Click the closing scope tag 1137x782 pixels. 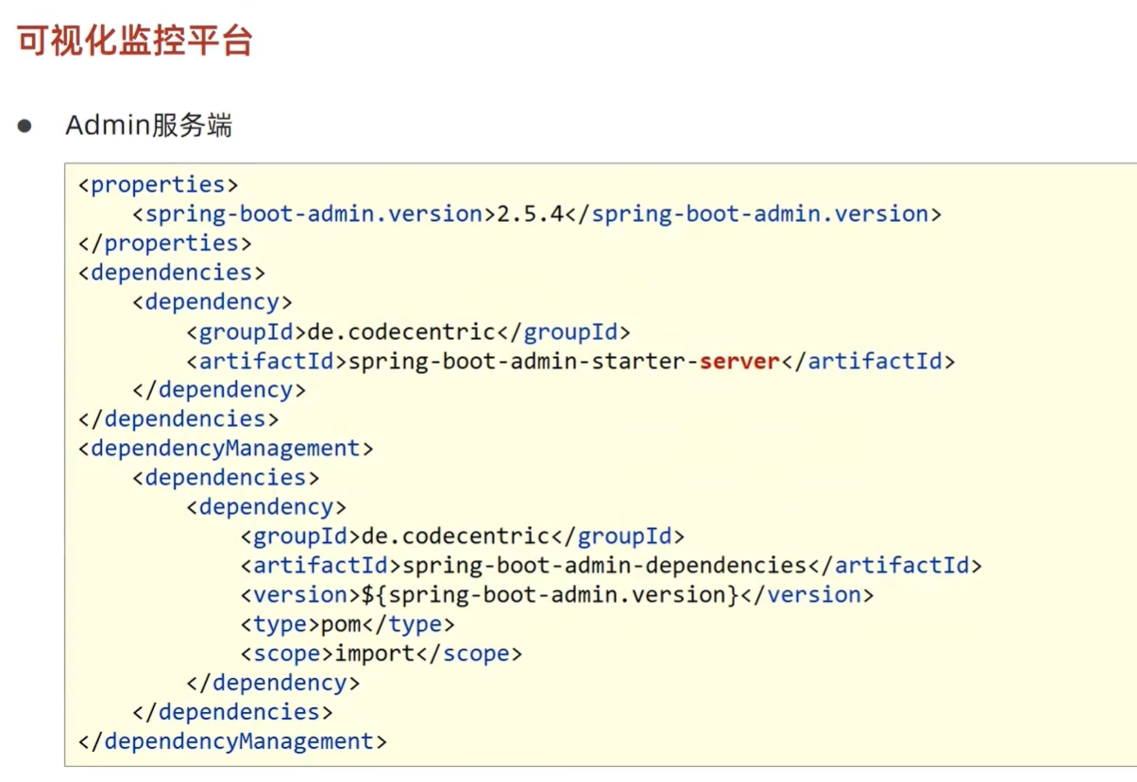[469, 654]
